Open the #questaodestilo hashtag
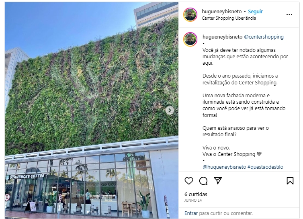 coord(265,167)
